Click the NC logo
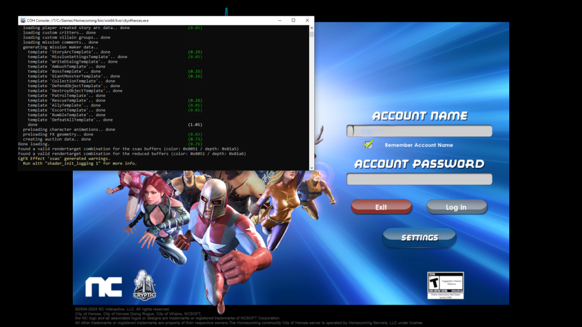Viewport: 582px width, 327px height. pyautogui.click(x=104, y=287)
